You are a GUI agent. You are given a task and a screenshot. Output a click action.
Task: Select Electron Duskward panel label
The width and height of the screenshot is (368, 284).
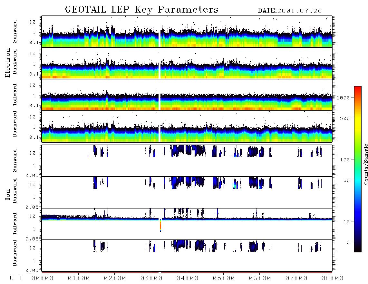[x=15, y=62]
